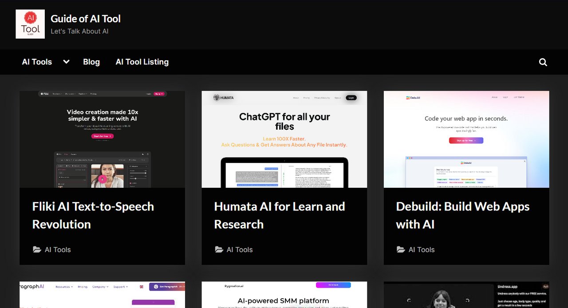The height and width of the screenshot is (308, 568).
Task: Open Debuild: Build Web Apps with AI title
Action: [463, 215]
